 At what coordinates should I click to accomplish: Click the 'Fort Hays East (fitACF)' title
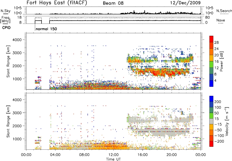57,3
